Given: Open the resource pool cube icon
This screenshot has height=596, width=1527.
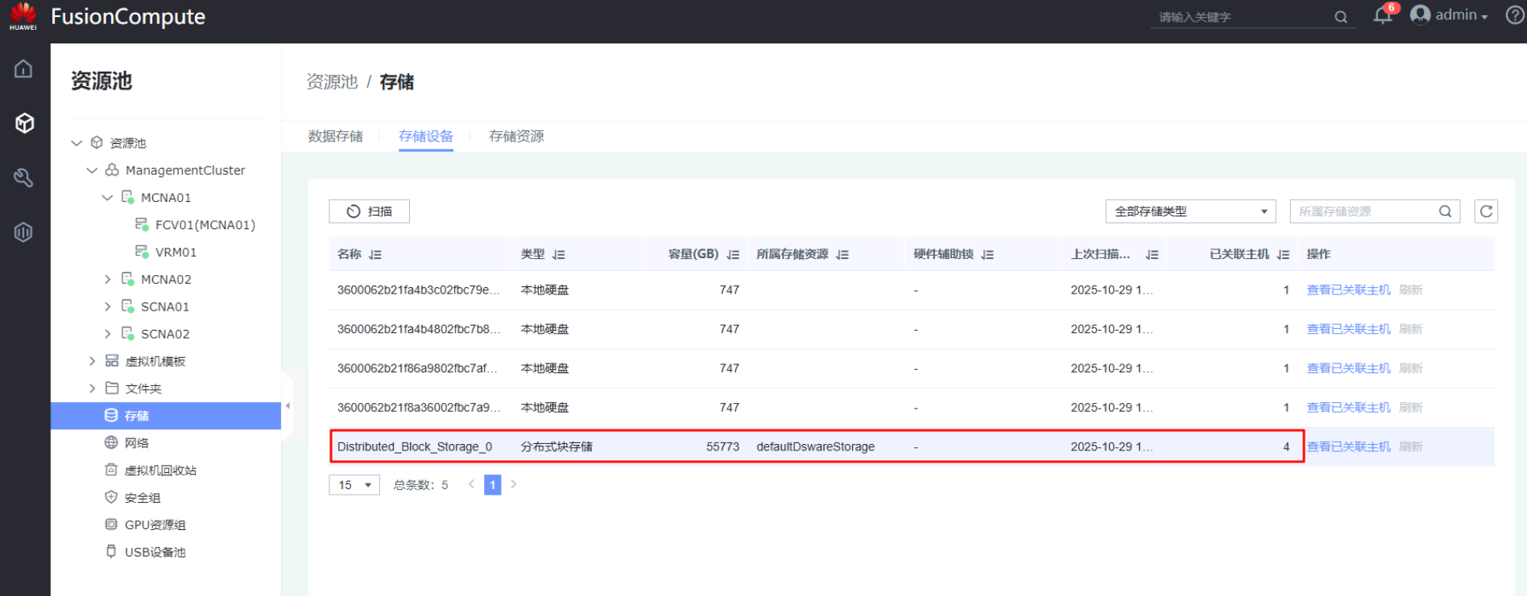Looking at the screenshot, I should coord(24,123).
